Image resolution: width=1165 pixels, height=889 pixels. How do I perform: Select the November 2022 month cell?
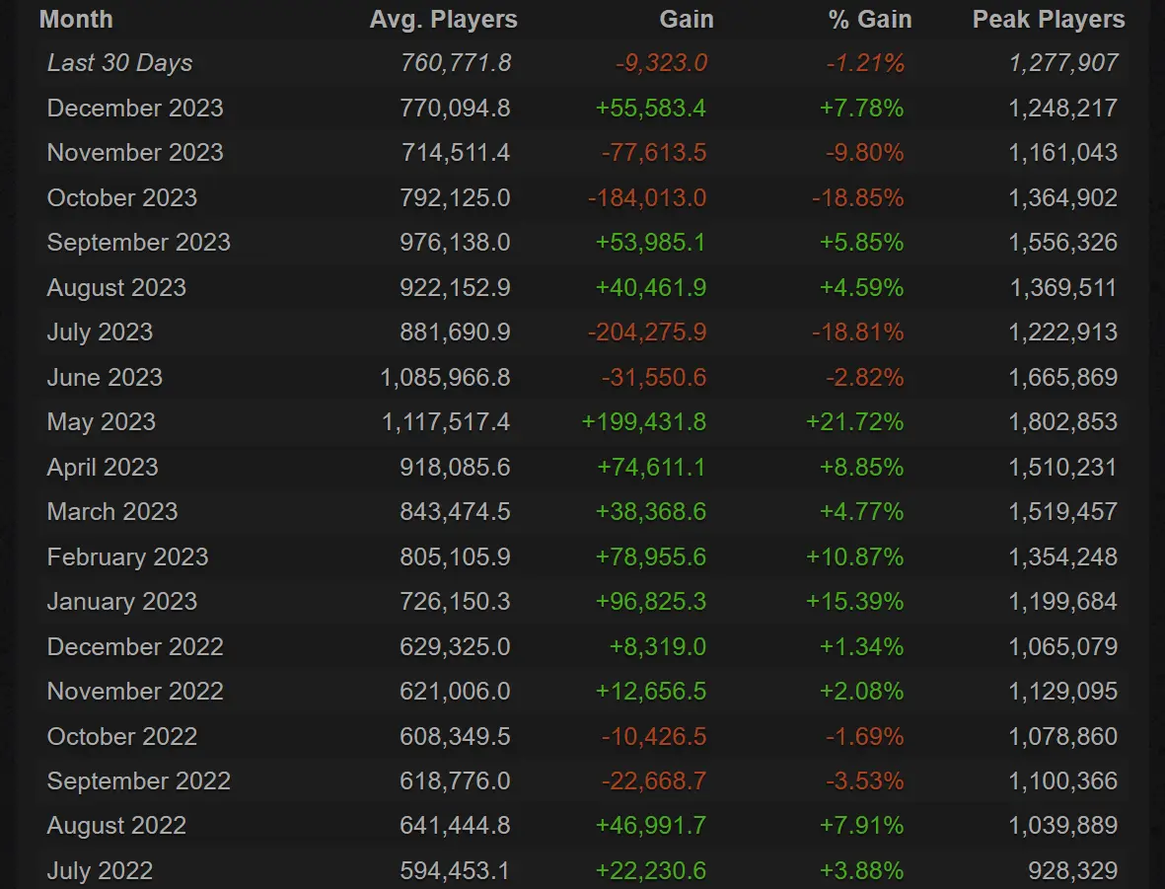tap(135, 692)
